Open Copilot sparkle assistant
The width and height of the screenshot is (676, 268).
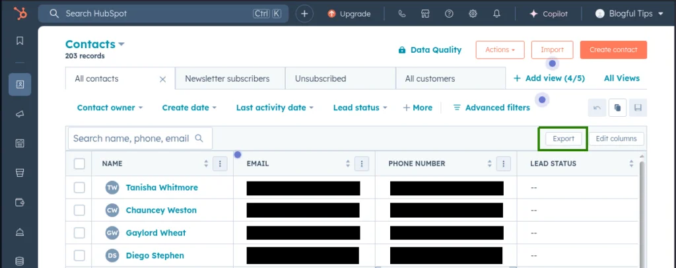[x=549, y=14]
